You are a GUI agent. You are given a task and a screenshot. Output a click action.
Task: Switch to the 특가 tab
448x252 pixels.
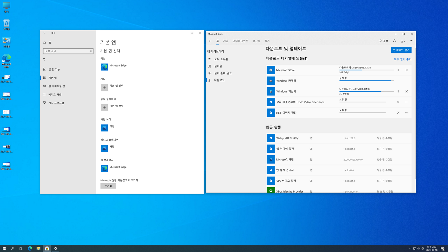267,41
